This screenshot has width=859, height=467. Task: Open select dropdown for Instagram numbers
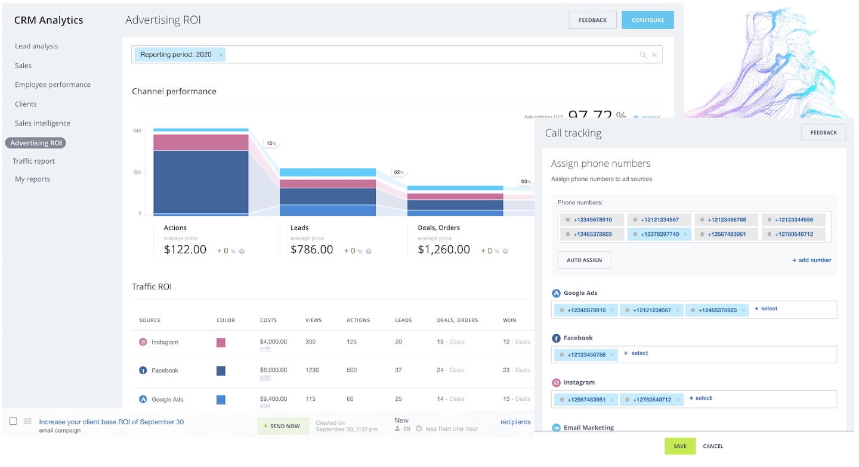click(701, 398)
